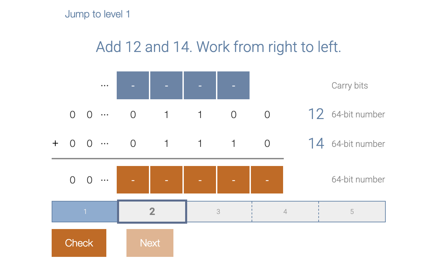Screen dimensions: 430x279
Task: Click the blue 12 number label
Action: click(315, 114)
